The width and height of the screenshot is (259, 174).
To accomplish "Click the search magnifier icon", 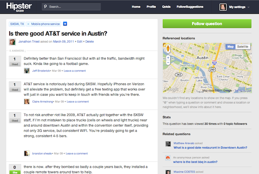I will tap(45, 7).
